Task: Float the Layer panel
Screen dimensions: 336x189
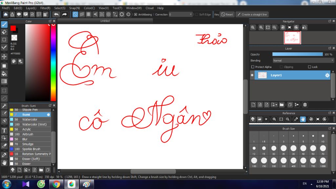Action: pyautogui.click(x=330, y=48)
